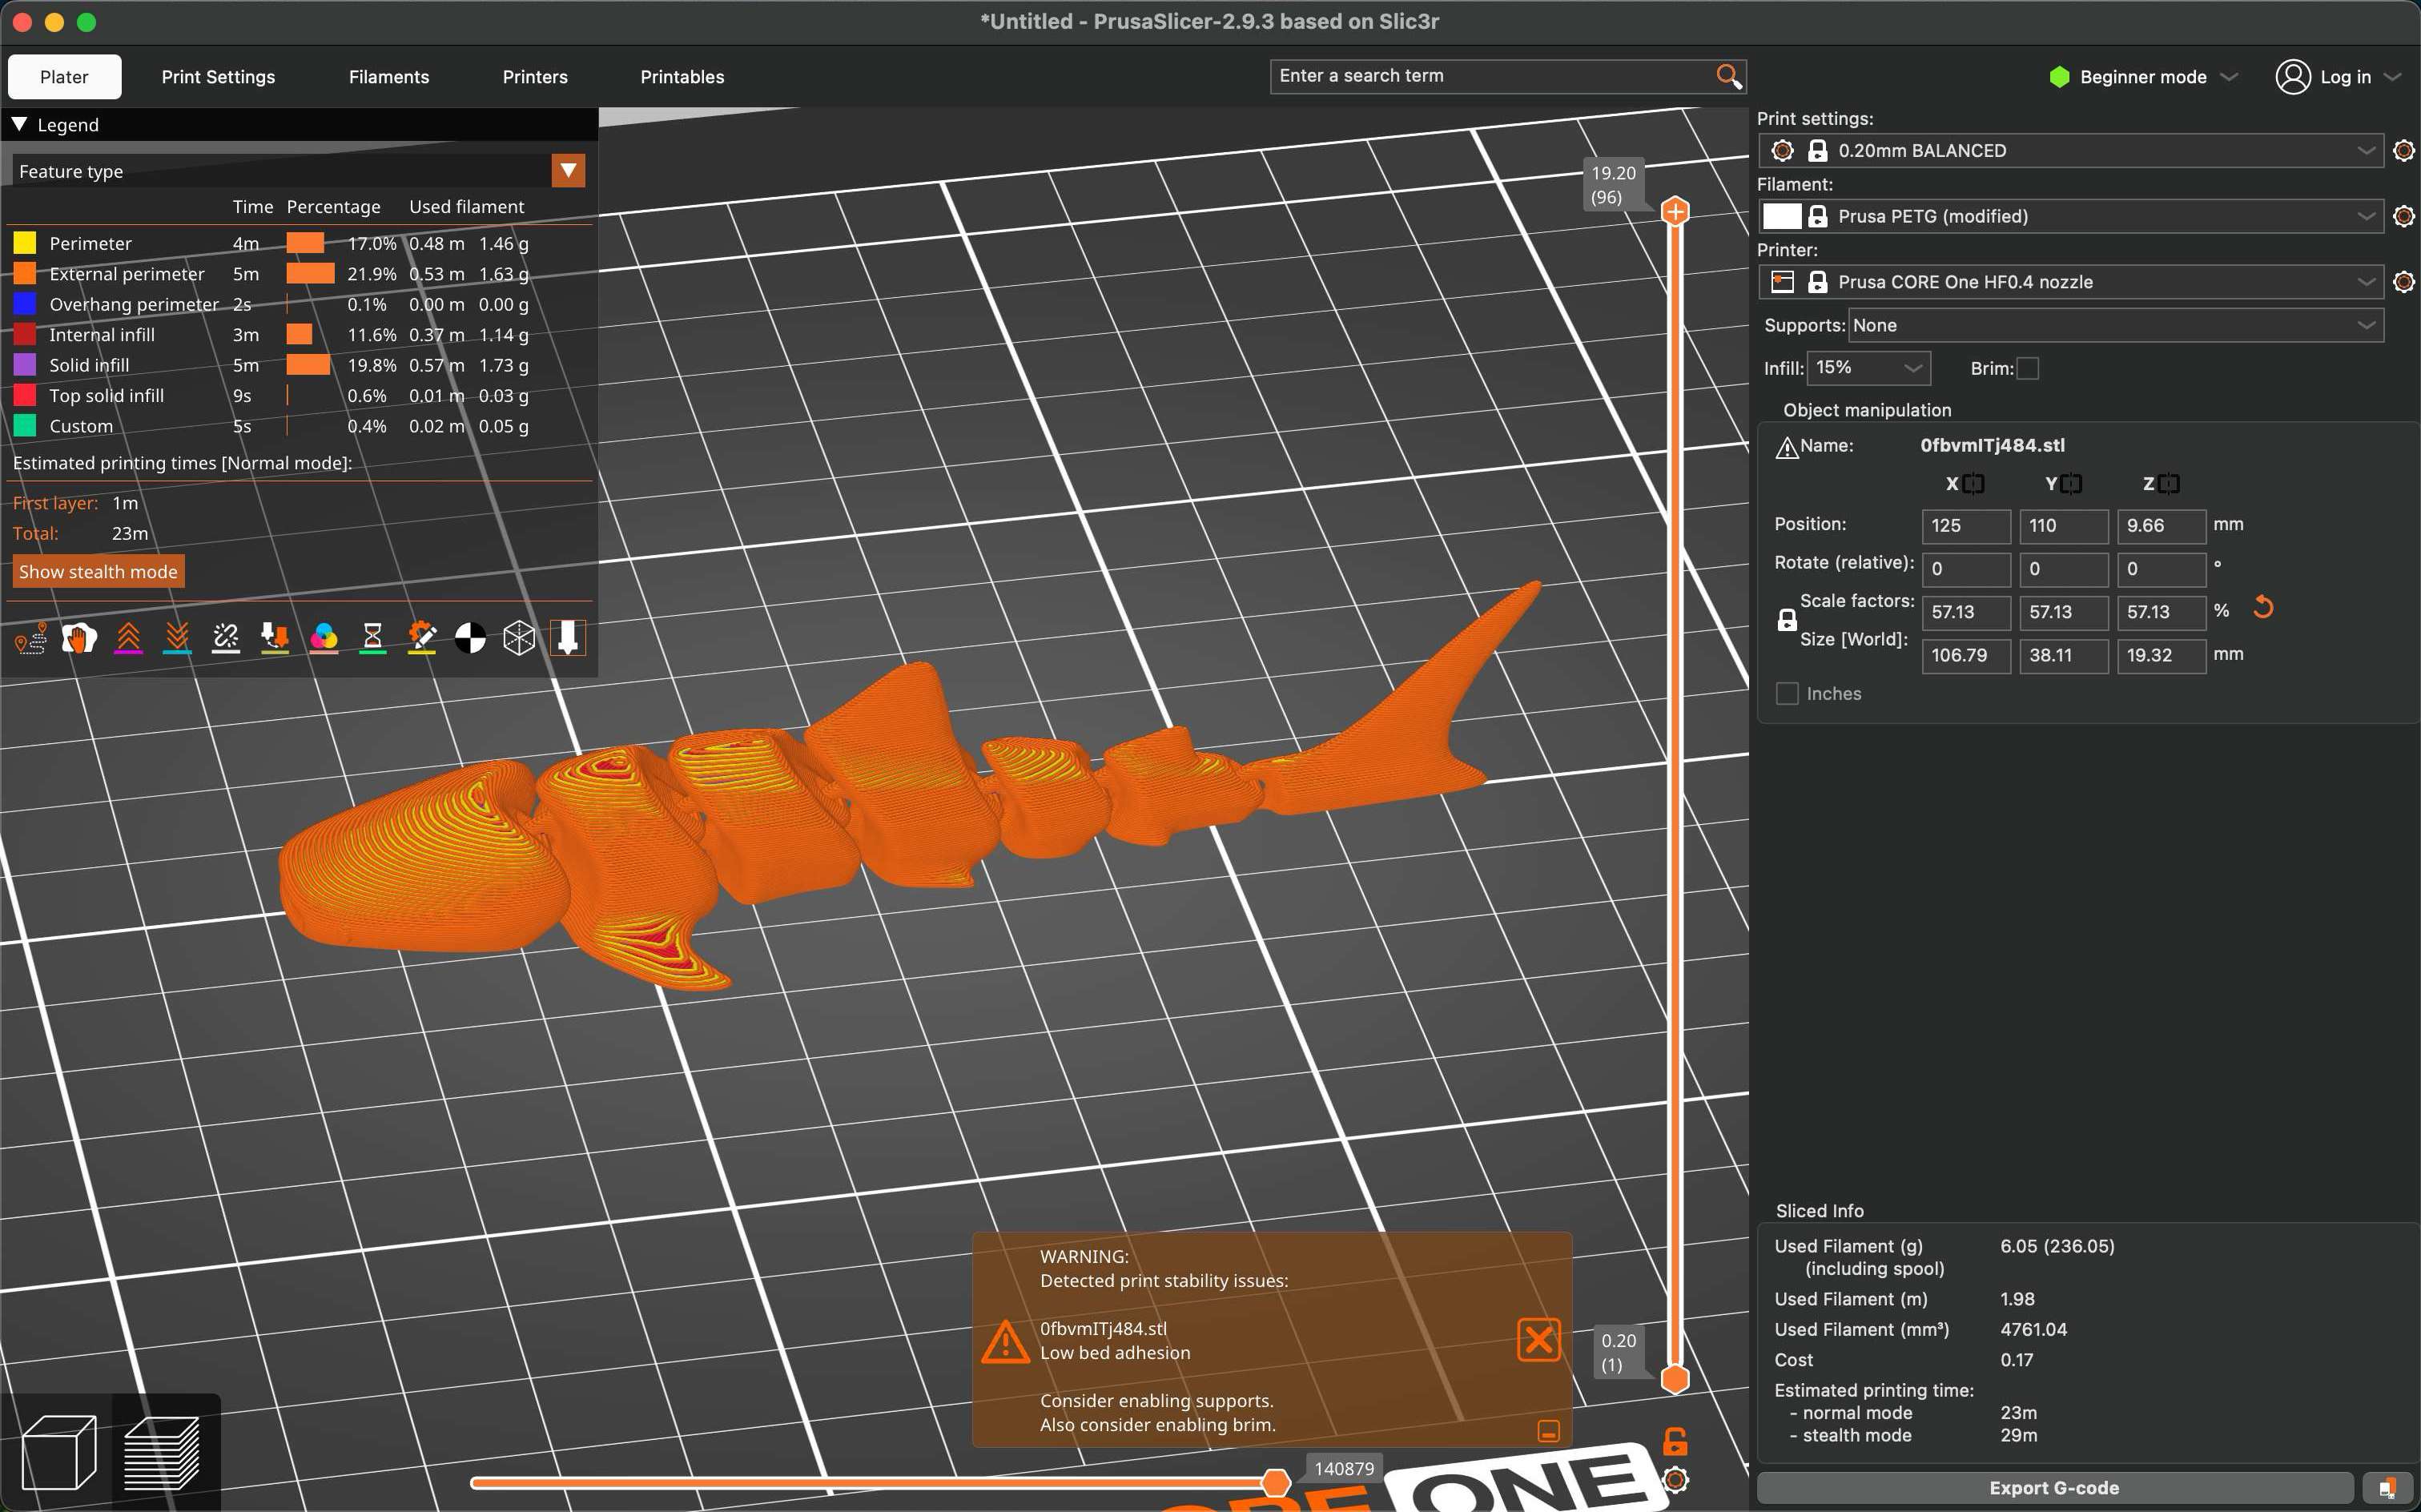Open the Feature type view dropdown
The width and height of the screenshot is (2421, 1512).
point(568,171)
